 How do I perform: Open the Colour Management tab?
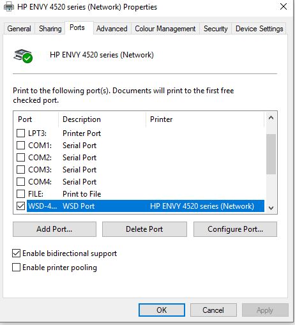(x=165, y=29)
